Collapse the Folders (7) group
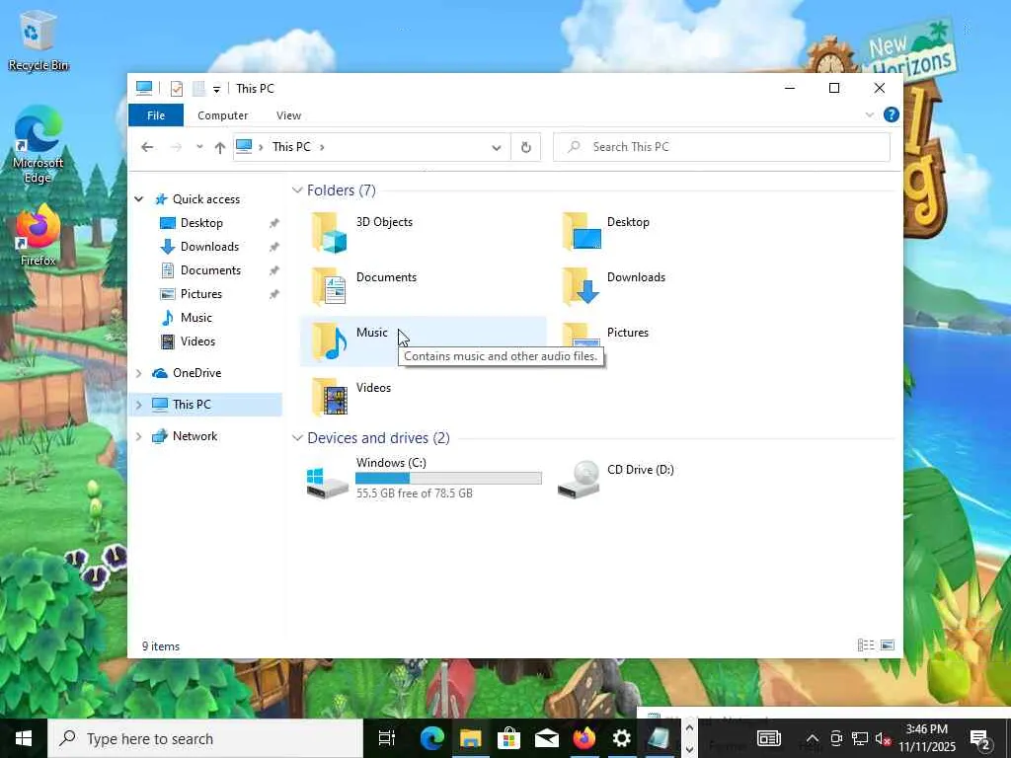This screenshot has height=758, width=1011. (x=297, y=190)
